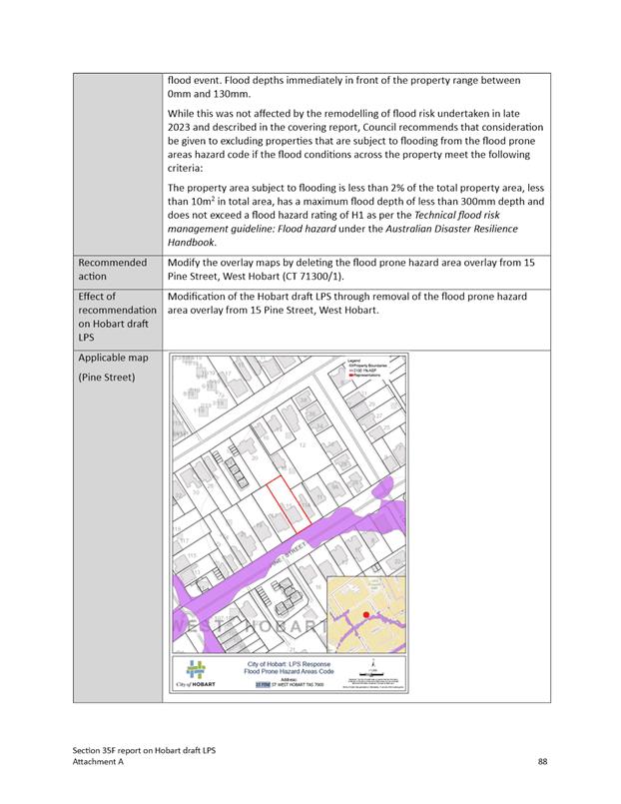This screenshot has height=804, width=621.
Task: Click the scale bar below the north arrow
Action: tap(373, 673)
